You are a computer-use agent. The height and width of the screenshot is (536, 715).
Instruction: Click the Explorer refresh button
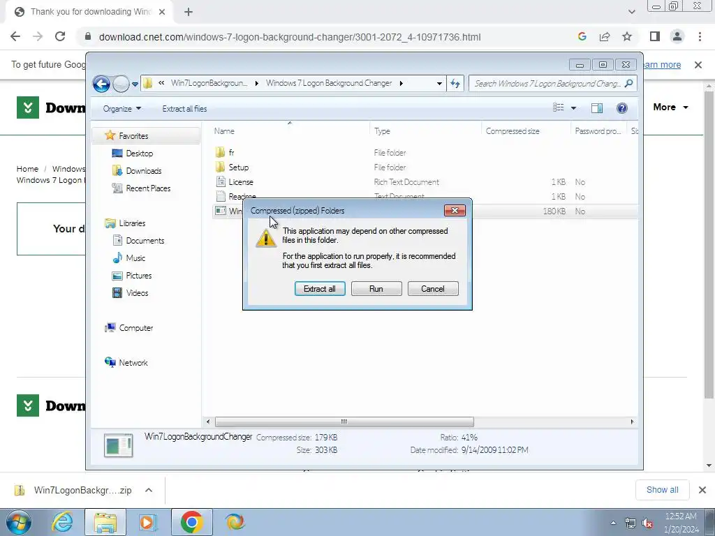pos(455,84)
